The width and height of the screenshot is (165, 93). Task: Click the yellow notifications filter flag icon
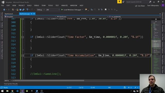coord(119,2)
